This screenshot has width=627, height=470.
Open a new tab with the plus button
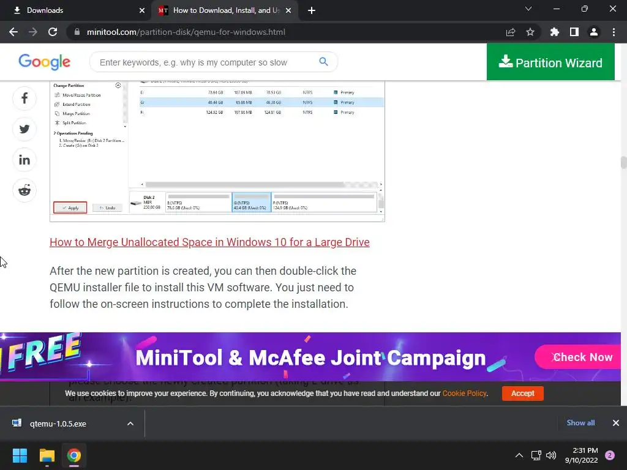click(x=312, y=10)
